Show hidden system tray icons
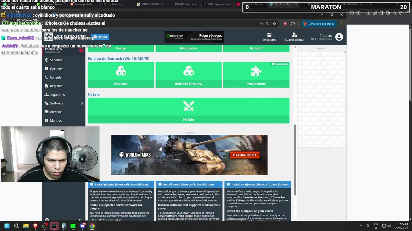Screen dimensions: 412x231 click(x=361, y=226)
